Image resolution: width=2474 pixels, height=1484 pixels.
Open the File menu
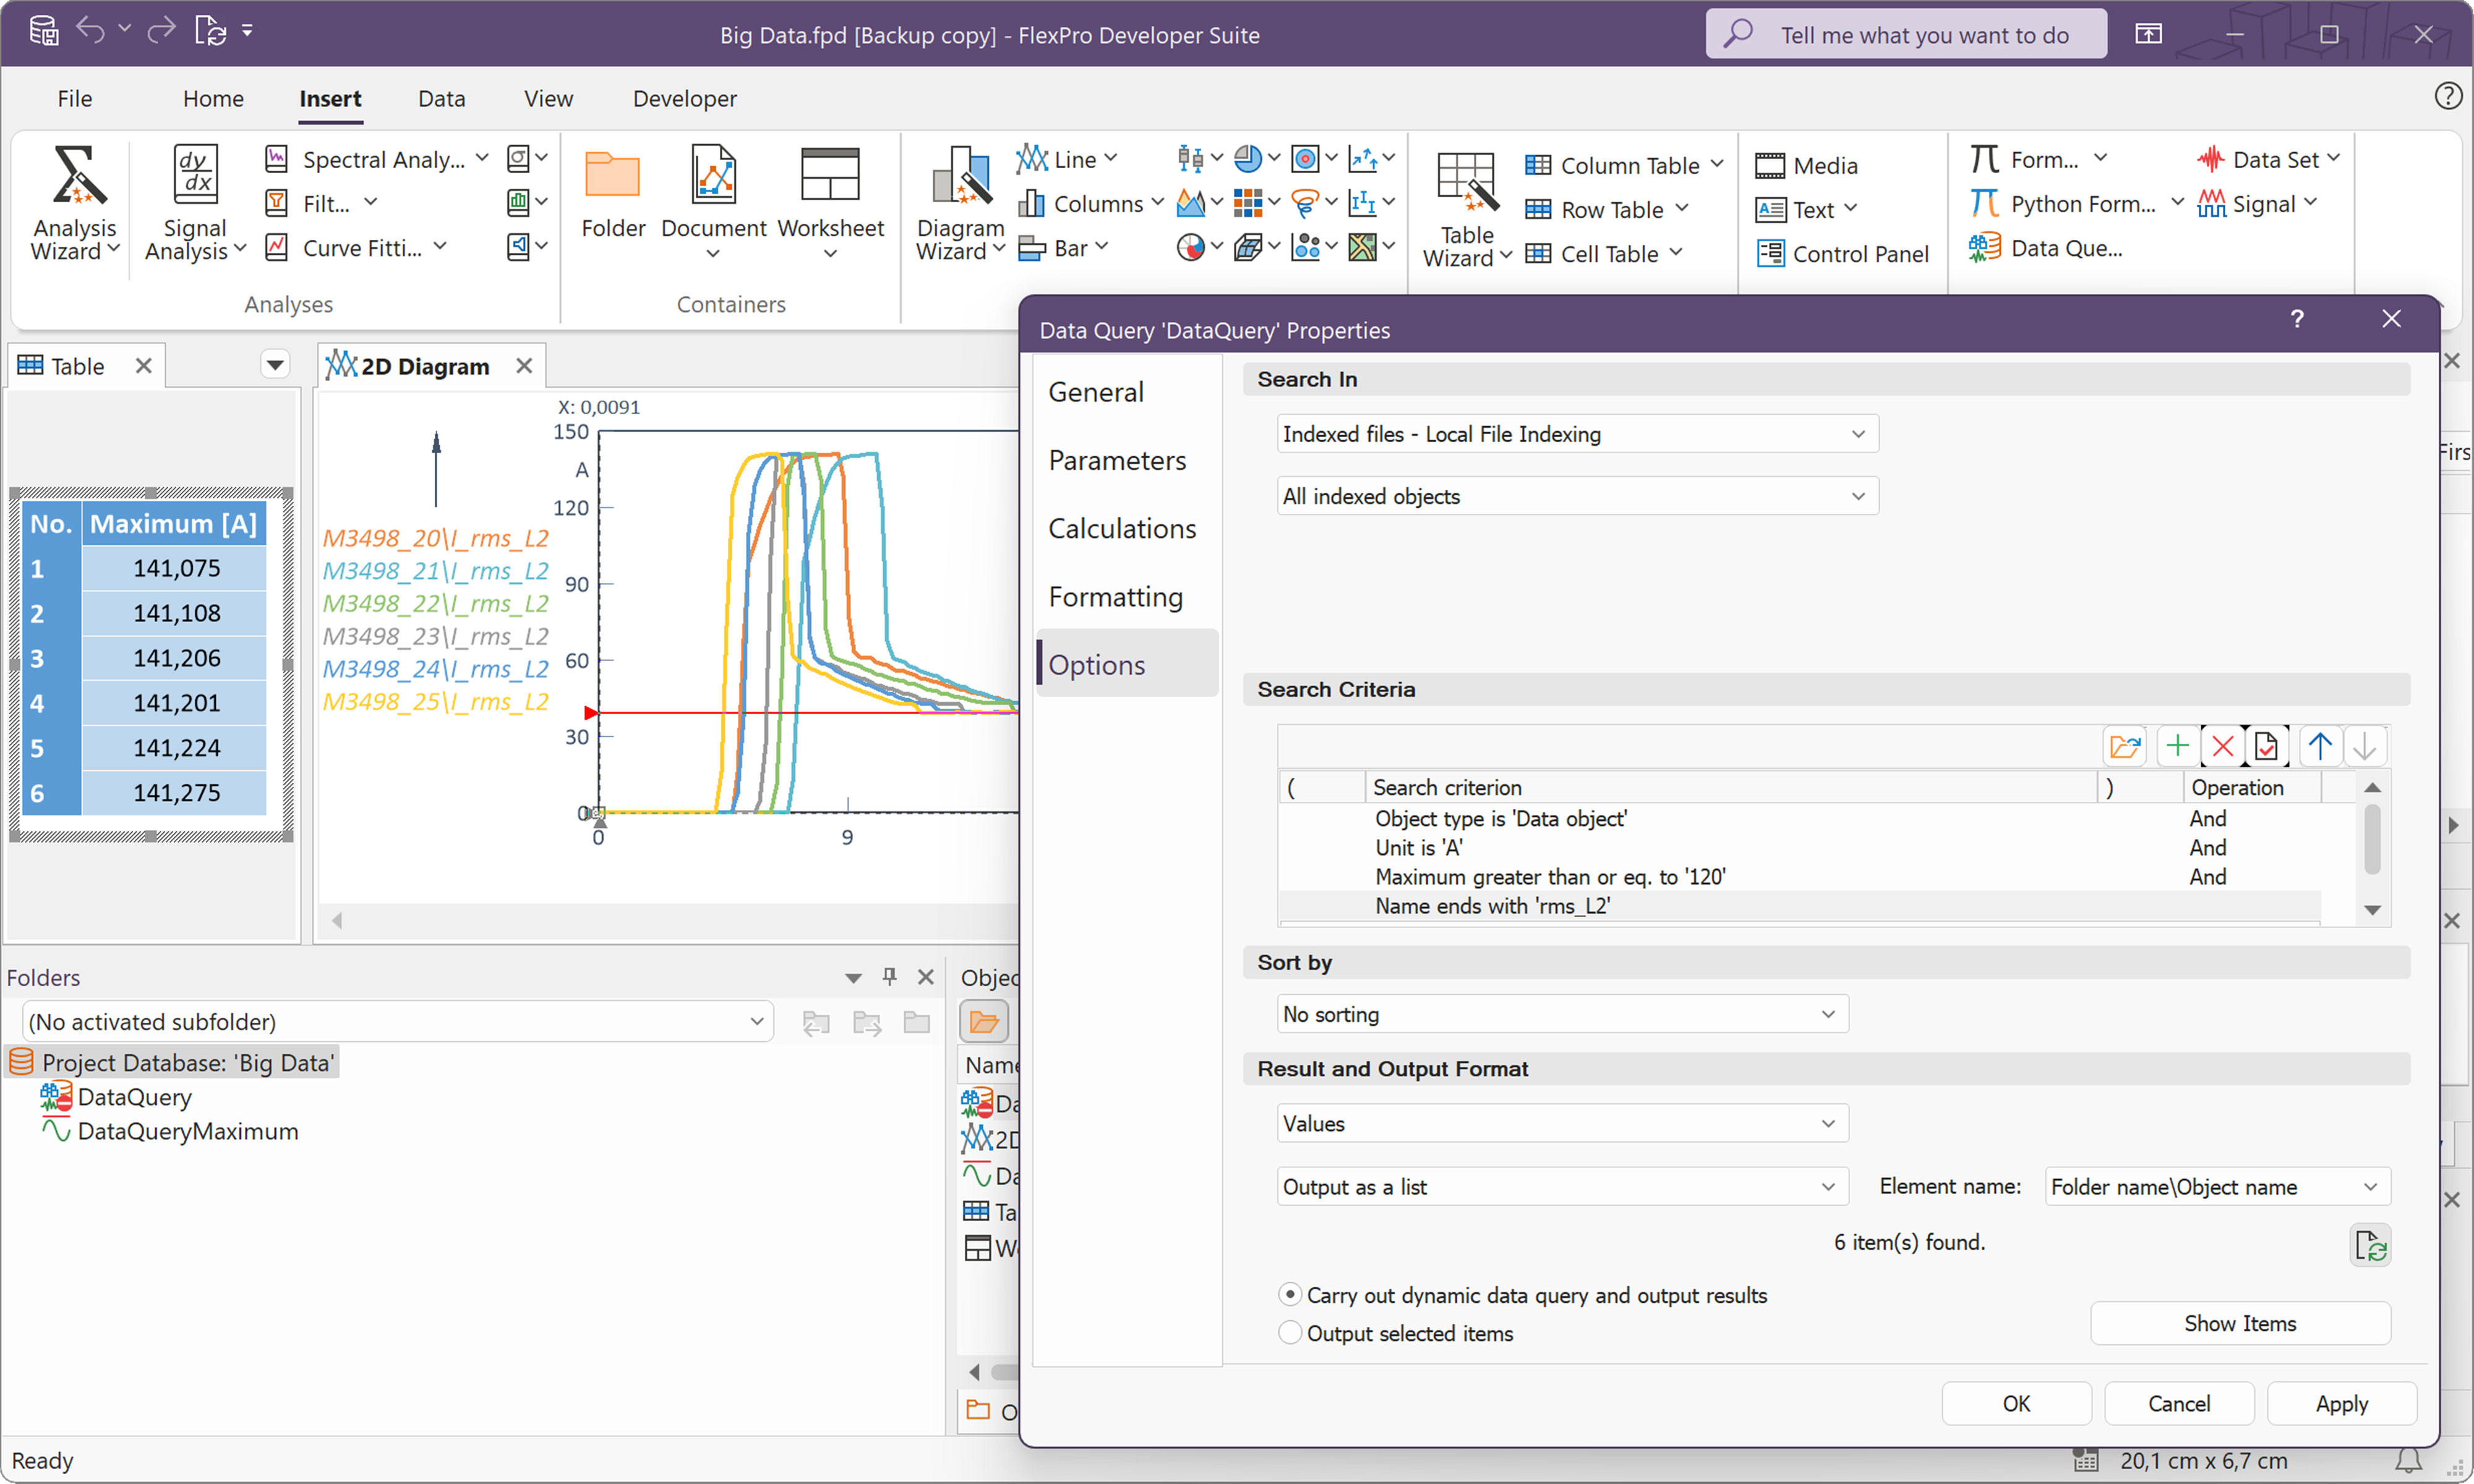74,98
